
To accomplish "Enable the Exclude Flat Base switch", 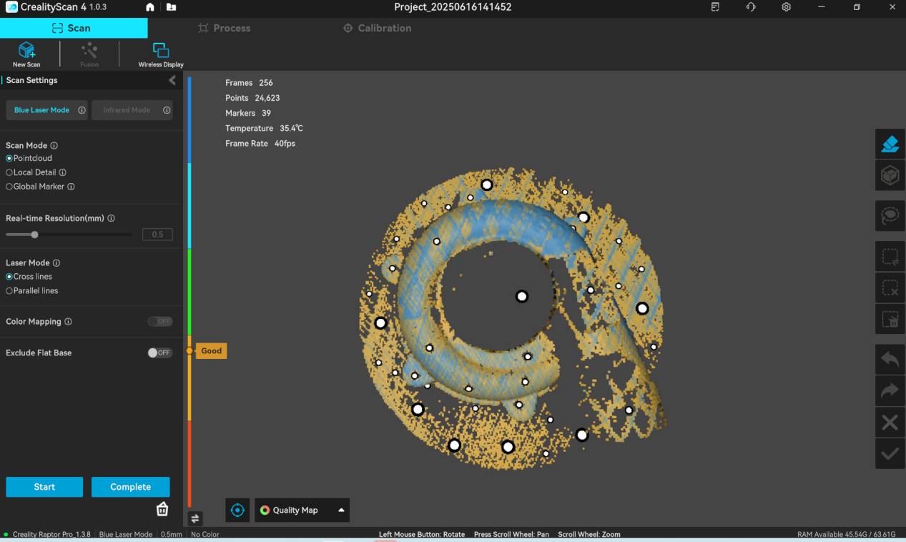I will 160,353.
